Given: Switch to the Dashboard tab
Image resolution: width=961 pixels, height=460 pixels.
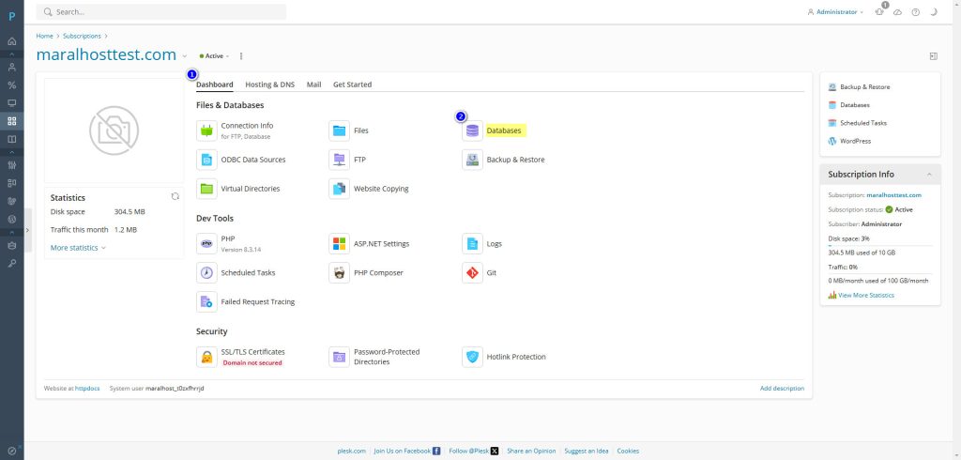Looking at the screenshot, I should [215, 84].
